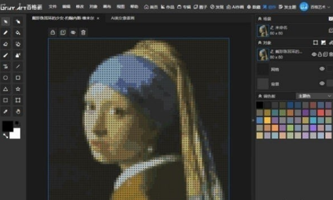This screenshot has width=333, height=200.
Task: Collapse the scene panel header
Action: point(259,19)
